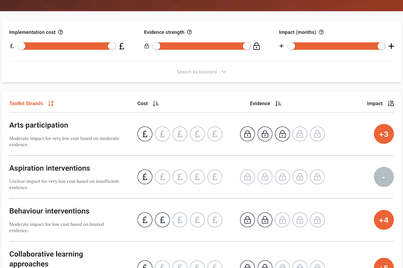Viewport: 403px width, 268px height.
Task: Click the +4 impact badge for Behaviour interventions
Action: 384,220
